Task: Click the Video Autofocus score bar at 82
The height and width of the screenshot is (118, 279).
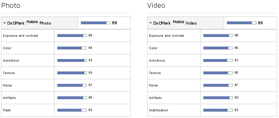Action: (x=218, y=60)
